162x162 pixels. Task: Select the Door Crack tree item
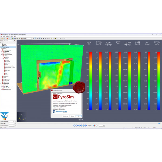click(8, 70)
